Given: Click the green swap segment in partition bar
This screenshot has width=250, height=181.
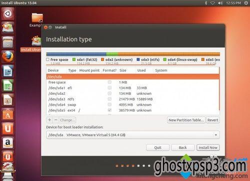Looking at the screenshot, I should tap(112, 54).
